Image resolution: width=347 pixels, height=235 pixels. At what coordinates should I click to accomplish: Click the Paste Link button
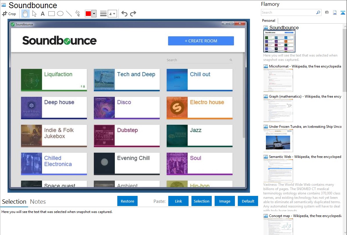(x=178, y=201)
